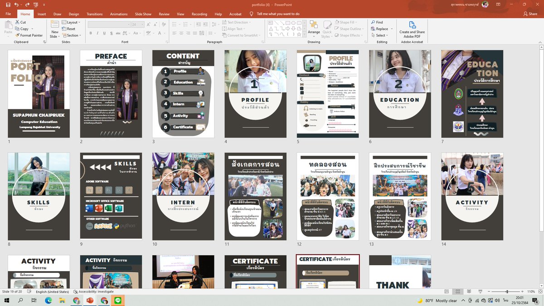Open the Slide Show tab
The height and width of the screenshot is (306, 544).
pos(143,14)
